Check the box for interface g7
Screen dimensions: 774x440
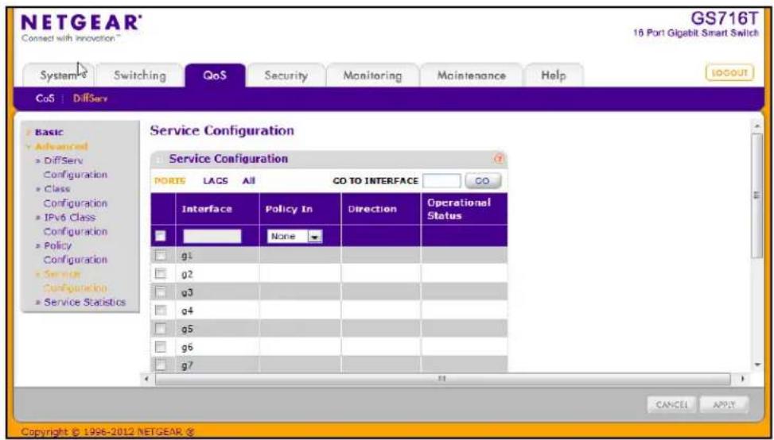point(161,365)
